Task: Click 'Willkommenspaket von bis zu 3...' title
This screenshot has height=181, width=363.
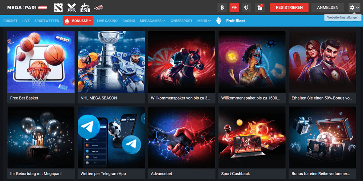Action: [180, 98]
